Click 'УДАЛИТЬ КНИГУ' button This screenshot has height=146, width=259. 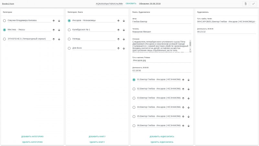pyautogui.click(x=97, y=142)
